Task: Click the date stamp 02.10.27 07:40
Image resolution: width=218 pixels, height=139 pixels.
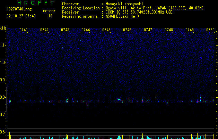Action: (x=21, y=16)
